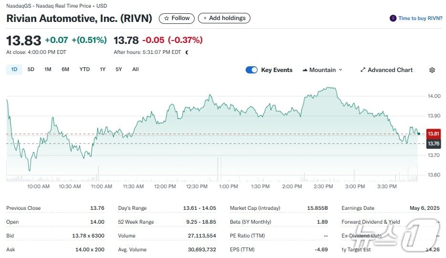Screen dimensions: 446x258
Task: Click the 13.76 previous close label
Action: [434, 144]
